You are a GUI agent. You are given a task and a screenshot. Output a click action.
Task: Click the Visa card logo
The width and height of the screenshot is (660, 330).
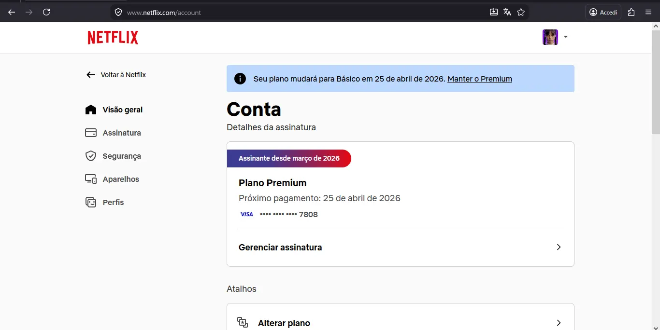pos(247,214)
